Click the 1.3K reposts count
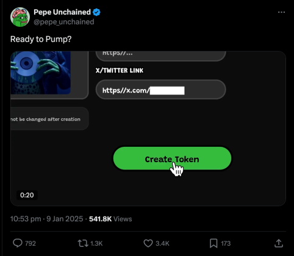This screenshot has height=256, width=294. tap(96, 243)
